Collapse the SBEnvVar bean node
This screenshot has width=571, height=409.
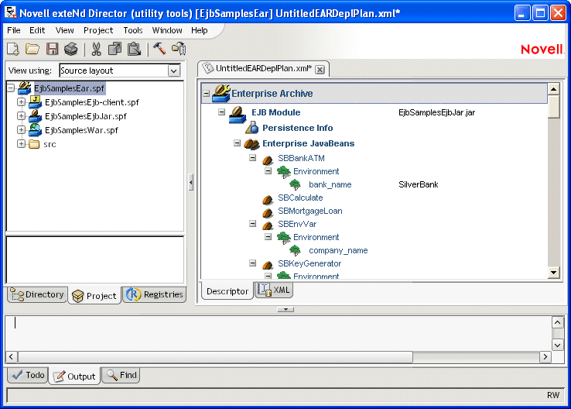coord(253,223)
